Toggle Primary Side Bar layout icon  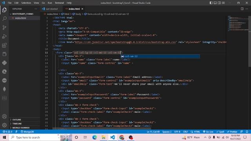point(211,3)
